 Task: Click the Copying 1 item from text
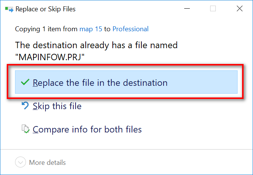(x=46, y=29)
